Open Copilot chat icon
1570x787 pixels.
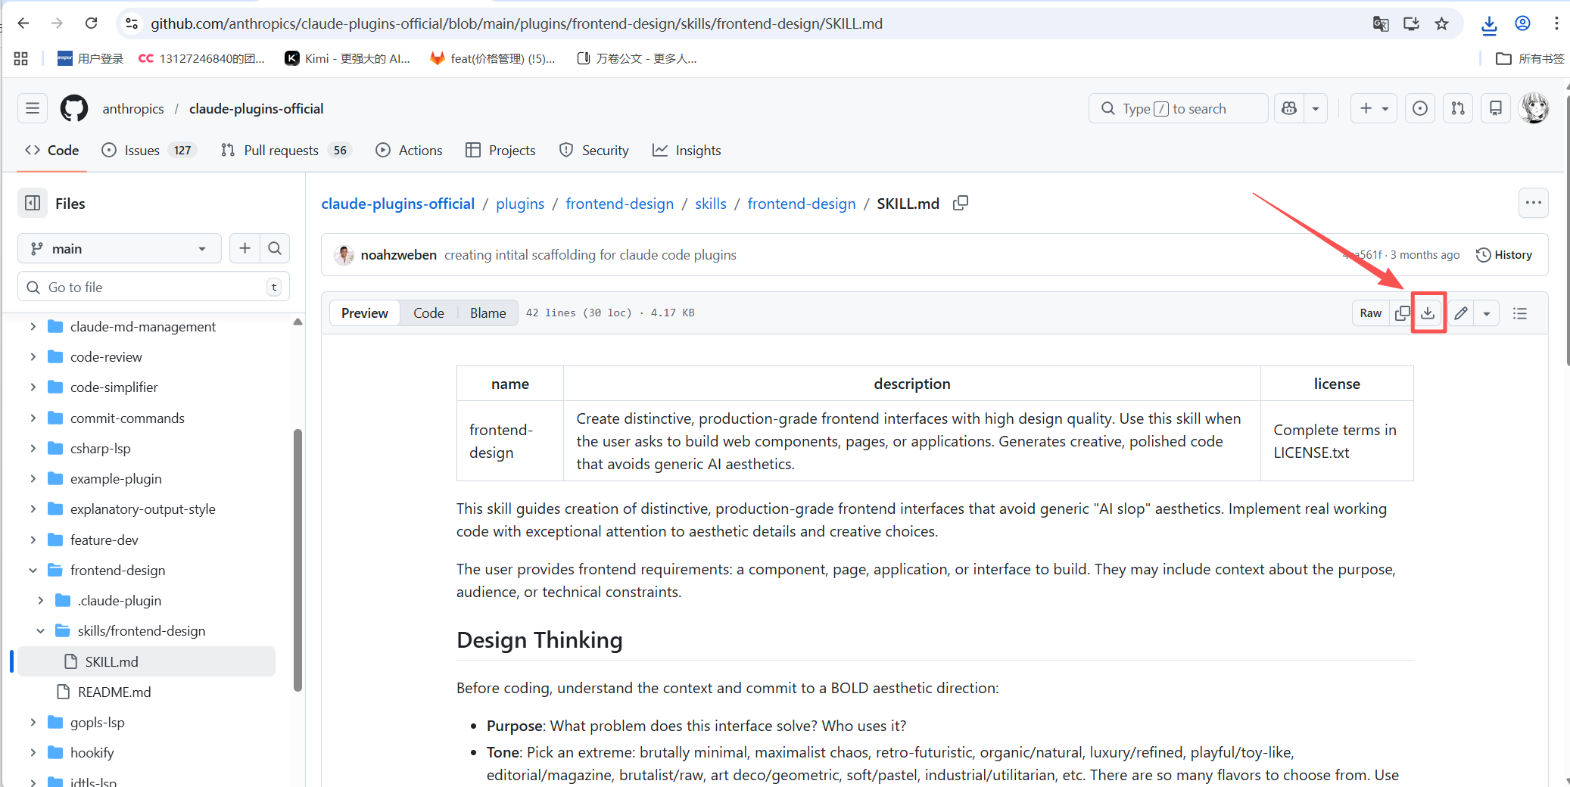pos(1289,108)
